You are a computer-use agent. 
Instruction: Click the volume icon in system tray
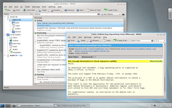151,106
